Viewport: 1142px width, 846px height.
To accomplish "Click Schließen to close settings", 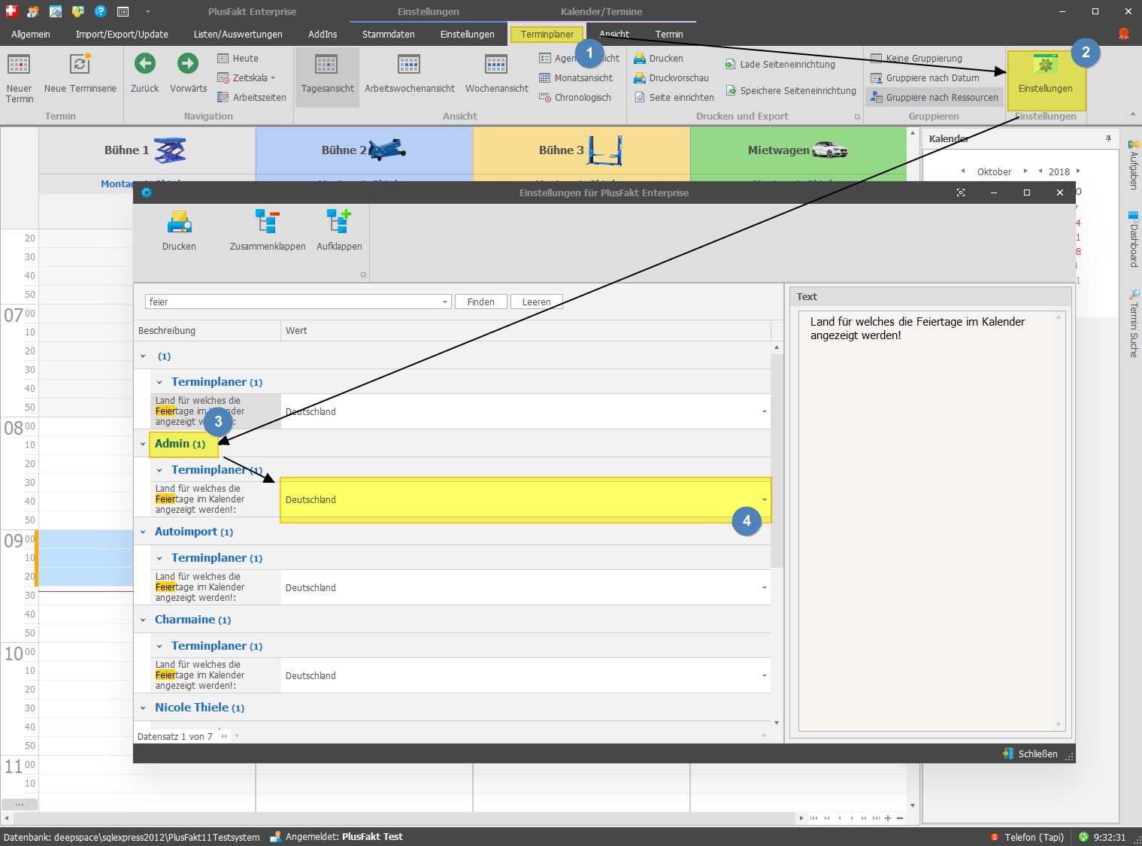I will tap(1030, 754).
